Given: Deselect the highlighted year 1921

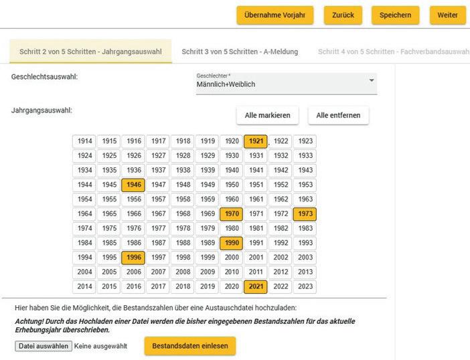Looking at the screenshot, I should pyautogui.click(x=256, y=141).
